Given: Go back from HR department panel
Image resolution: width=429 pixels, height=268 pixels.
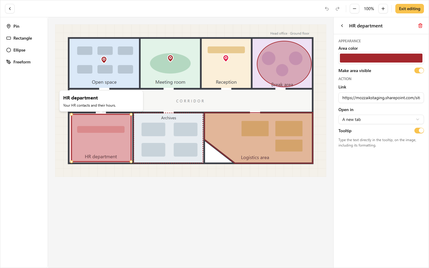Looking at the screenshot, I should (x=342, y=26).
